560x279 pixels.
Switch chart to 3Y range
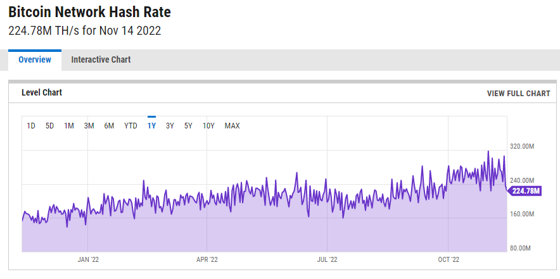170,126
